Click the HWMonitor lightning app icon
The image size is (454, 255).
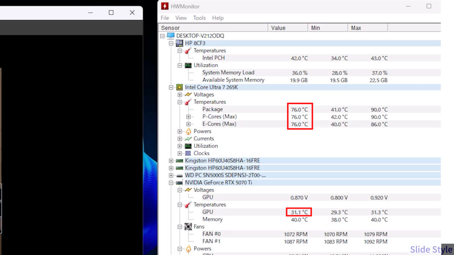click(165, 6)
